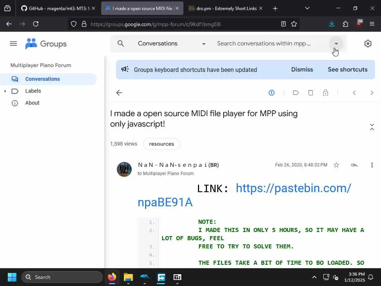Click Firefox taskbar icon
The image size is (381, 286).
112,277
